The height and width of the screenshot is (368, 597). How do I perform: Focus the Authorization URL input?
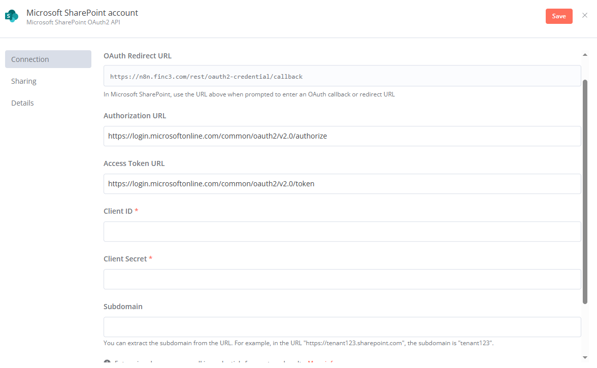(x=342, y=136)
